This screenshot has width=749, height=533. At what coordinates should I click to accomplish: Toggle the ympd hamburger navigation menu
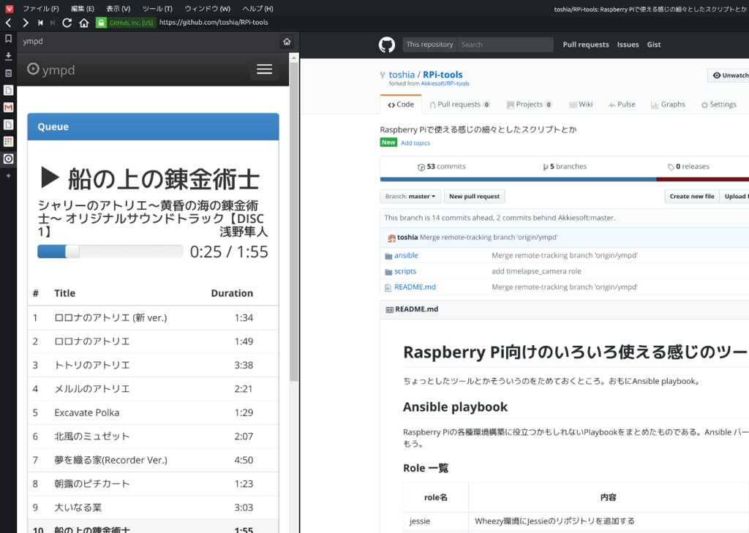point(264,69)
